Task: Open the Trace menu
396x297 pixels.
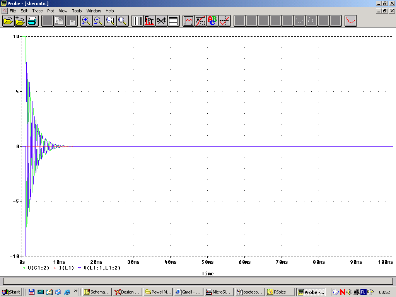Action: [x=38, y=11]
